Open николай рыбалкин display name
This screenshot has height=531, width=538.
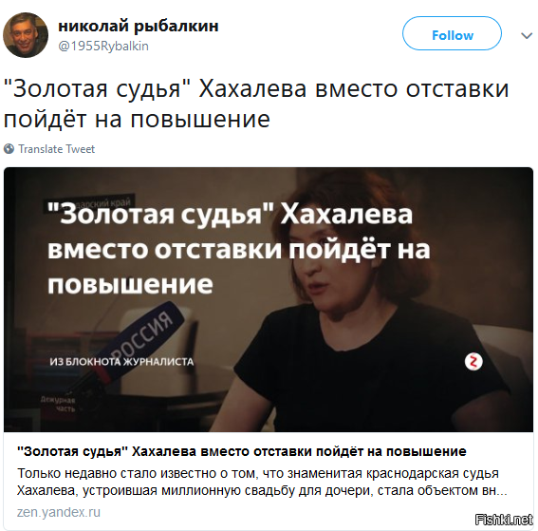139,26
